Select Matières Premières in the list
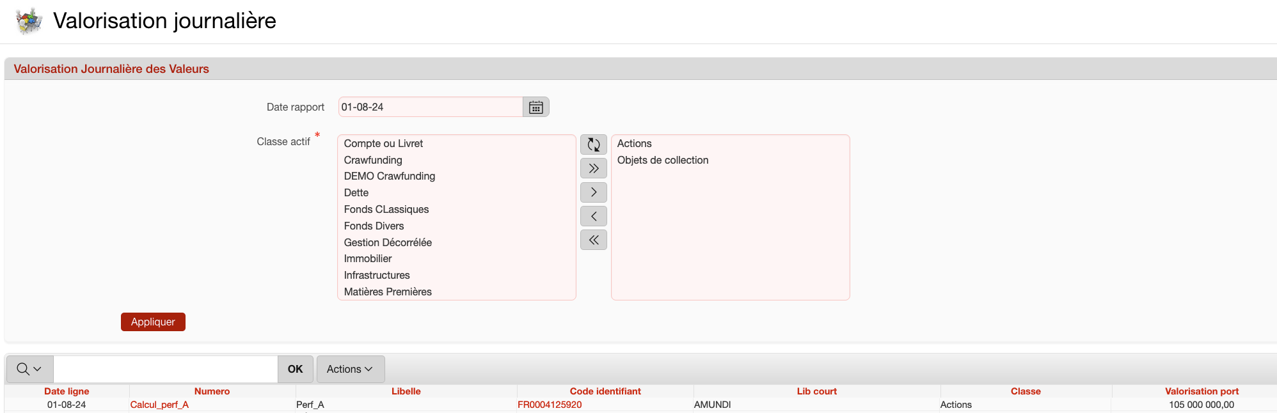This screenshot has height=413, width=1277. 388,292
